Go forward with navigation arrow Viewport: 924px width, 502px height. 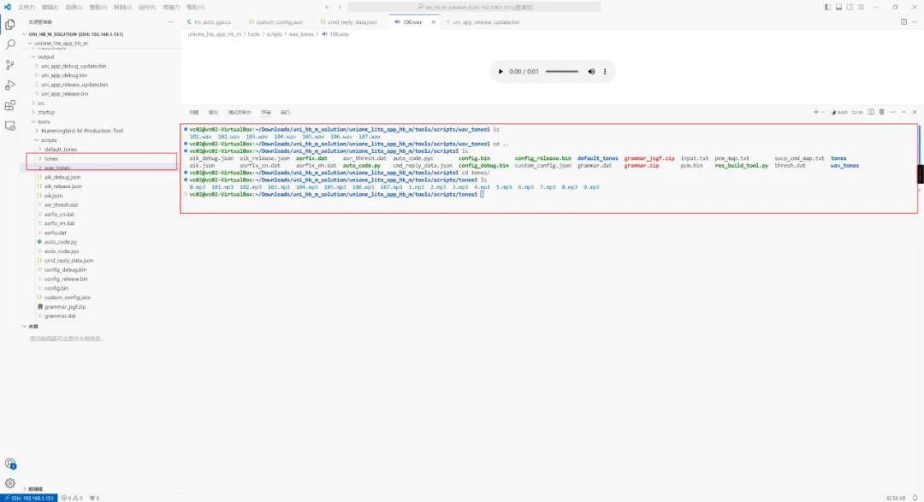(x=340, y=7)
